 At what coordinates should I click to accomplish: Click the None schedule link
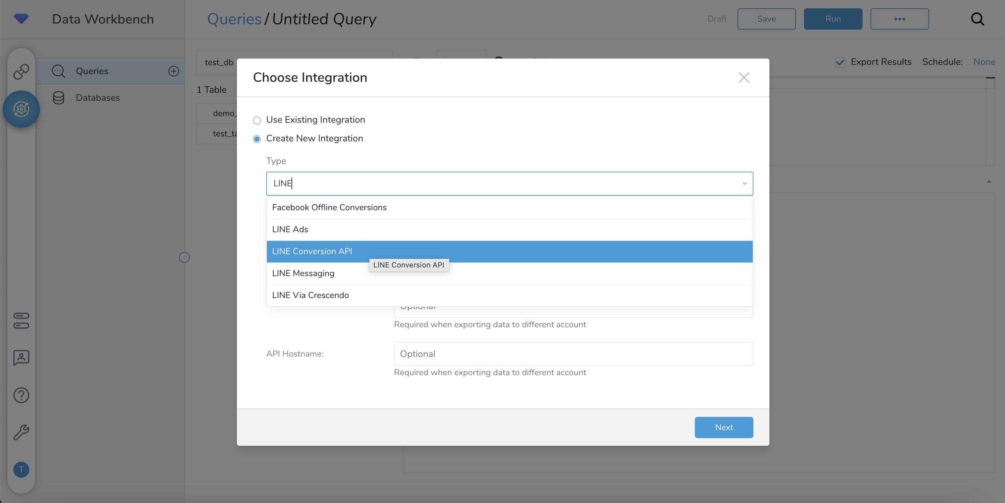click(x=984, y=62)
